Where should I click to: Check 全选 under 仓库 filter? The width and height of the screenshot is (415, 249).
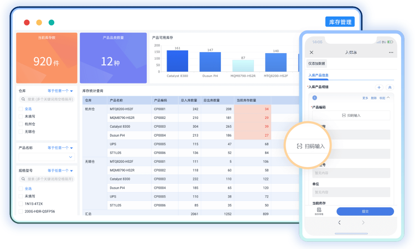pyautogui.click(x=20, y=109)
